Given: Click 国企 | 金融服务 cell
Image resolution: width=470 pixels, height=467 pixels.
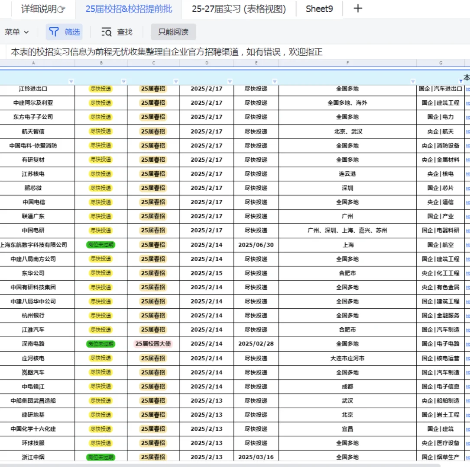Looking at the screenshot, I should click(x=441, y=316).
